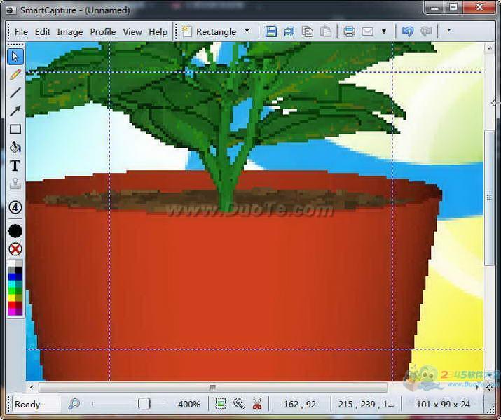Screen dimensions: 501x420
Task: Click the Redo toolbar icon
Action: [x=426, y=31]
